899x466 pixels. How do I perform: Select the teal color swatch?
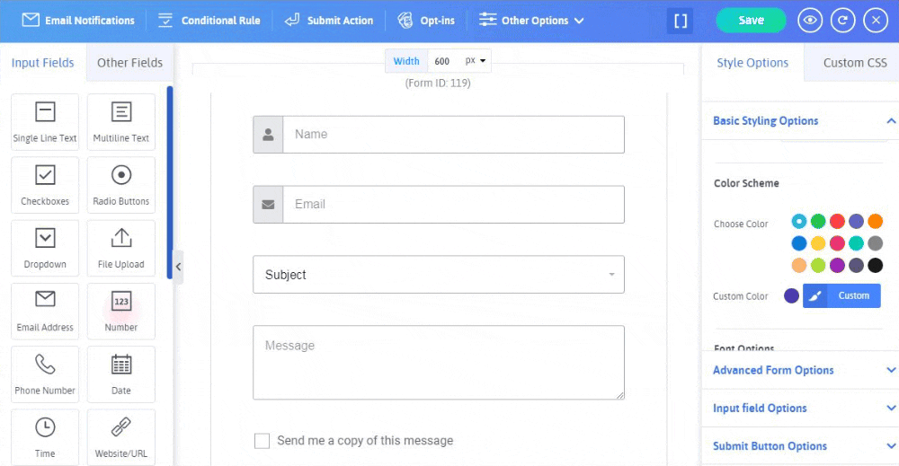point(856,243)
